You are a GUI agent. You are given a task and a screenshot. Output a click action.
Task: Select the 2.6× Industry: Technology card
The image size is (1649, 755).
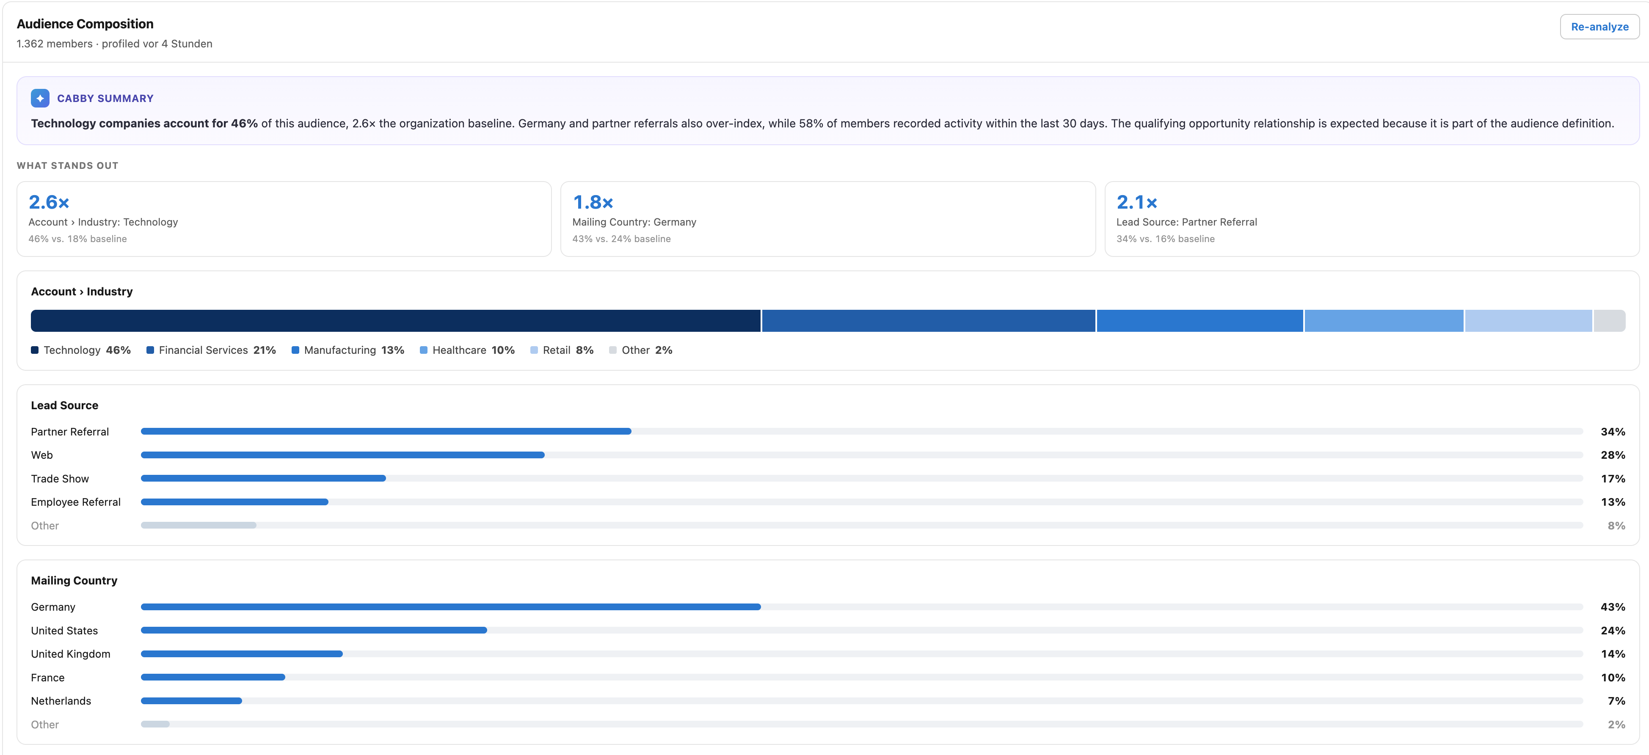click(x=284, y=219)
